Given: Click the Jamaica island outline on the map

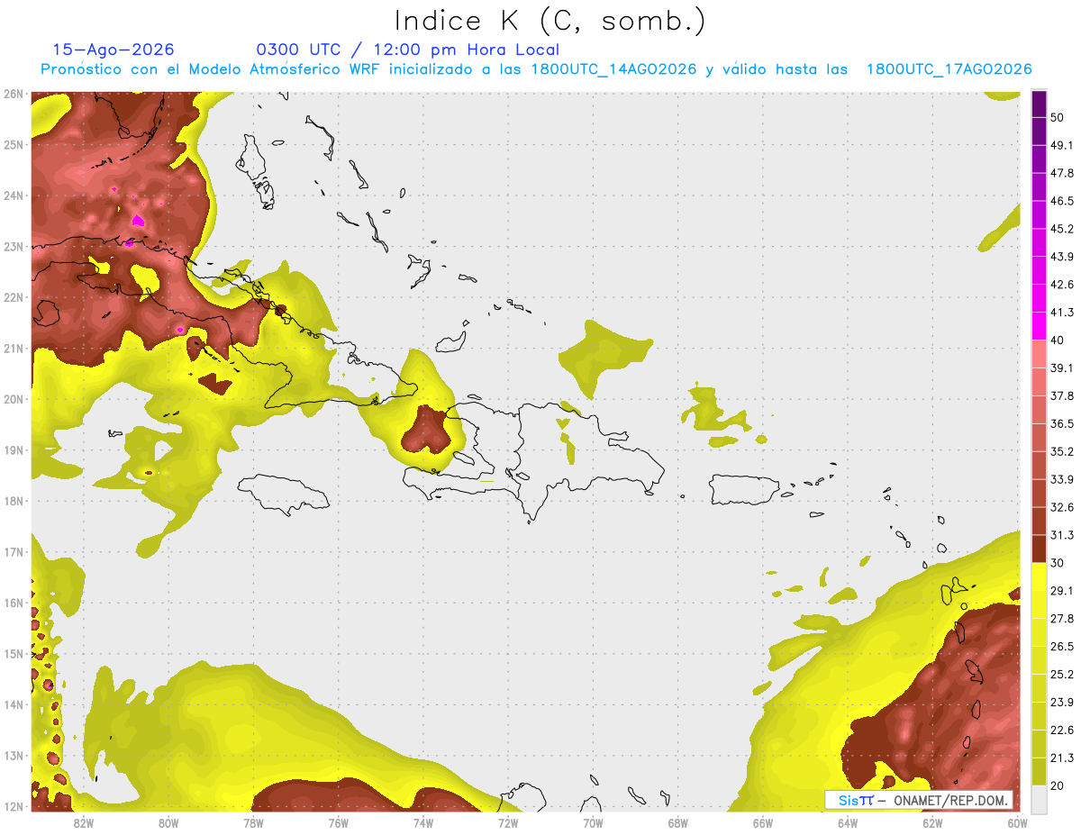Looking at the screenshot, I should click(282, 494).
